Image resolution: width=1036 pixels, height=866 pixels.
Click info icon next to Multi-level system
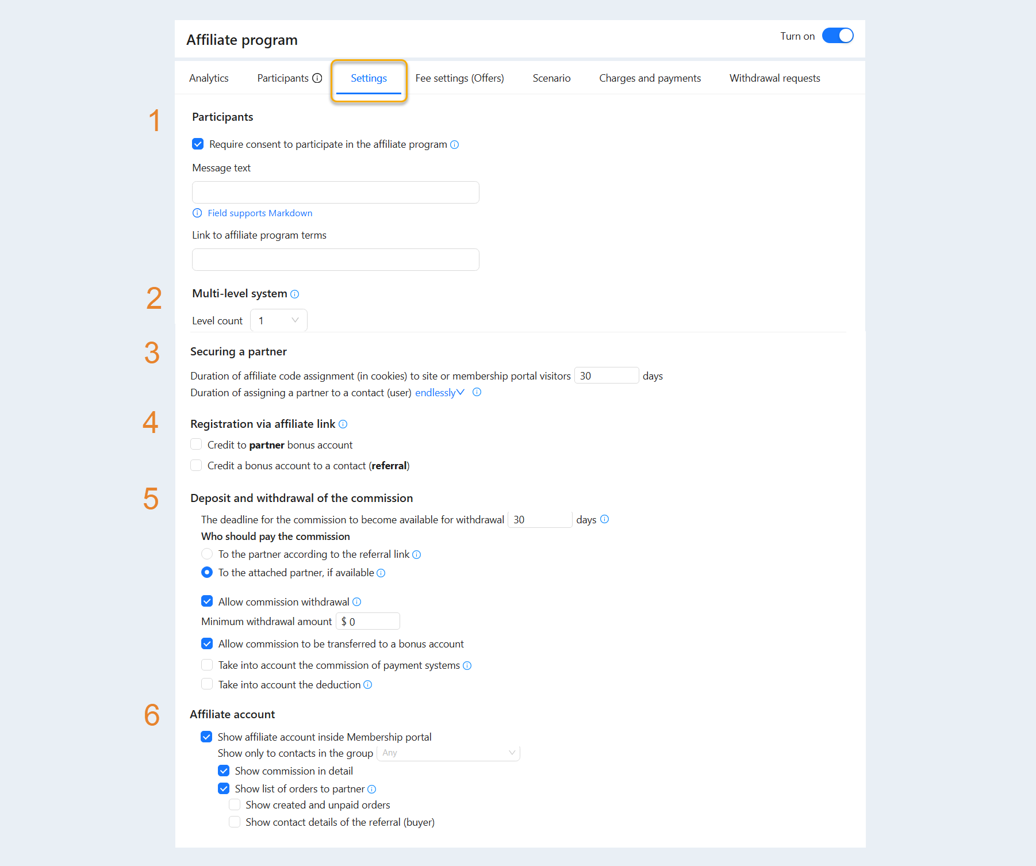[294, 294]
